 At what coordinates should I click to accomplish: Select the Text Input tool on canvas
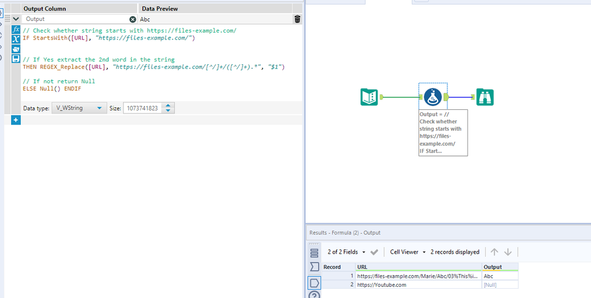[x=369, y=97]
